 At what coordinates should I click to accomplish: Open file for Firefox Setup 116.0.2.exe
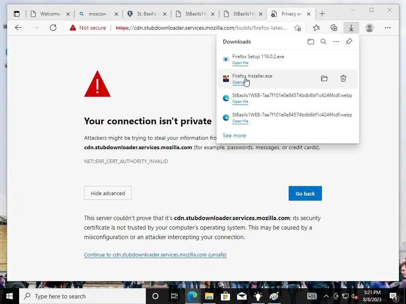click(x=240, y=63)
